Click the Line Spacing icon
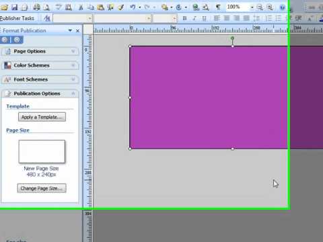The width and height of the screenshot is (323, 242). click(x=256, y=18)
